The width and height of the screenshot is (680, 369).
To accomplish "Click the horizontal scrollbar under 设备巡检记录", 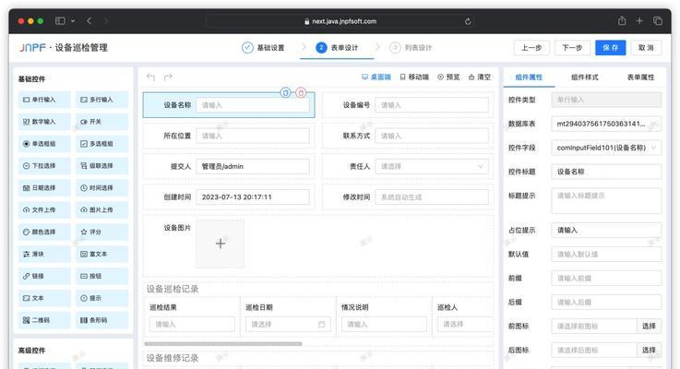I will click(x=223, y=344).
